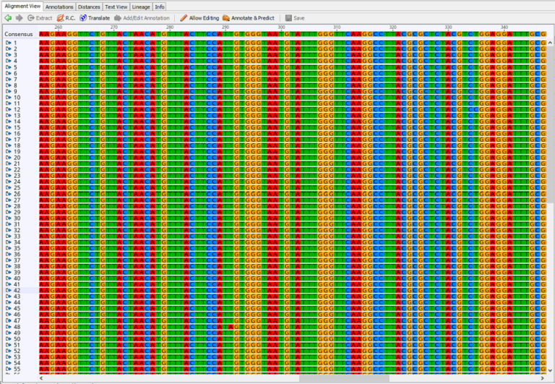Switch to the Annotations tab
This screenshot has height=384, width=555.
pos(59,6)
